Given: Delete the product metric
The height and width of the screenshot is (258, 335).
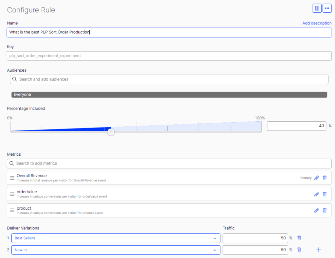Looking at the screenshot, I should tap(325, 210).
